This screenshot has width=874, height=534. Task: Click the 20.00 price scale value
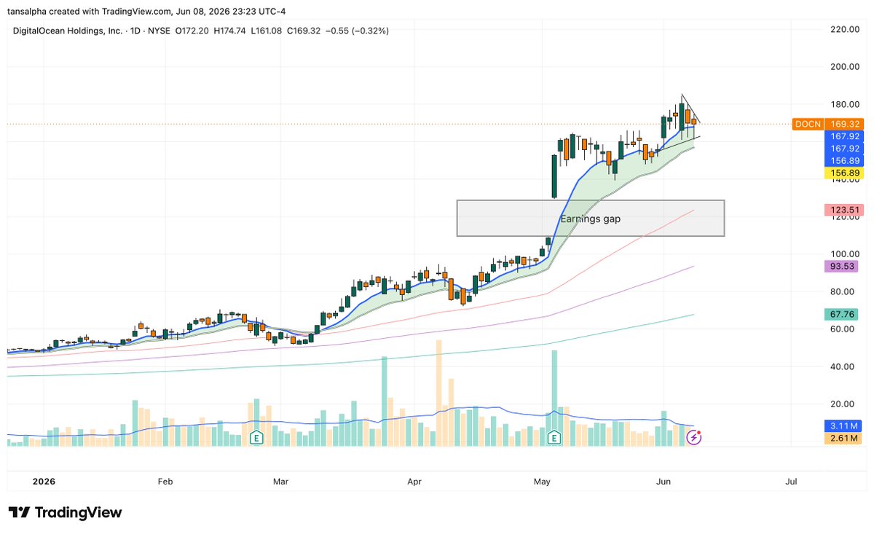[x=840, y=404]
